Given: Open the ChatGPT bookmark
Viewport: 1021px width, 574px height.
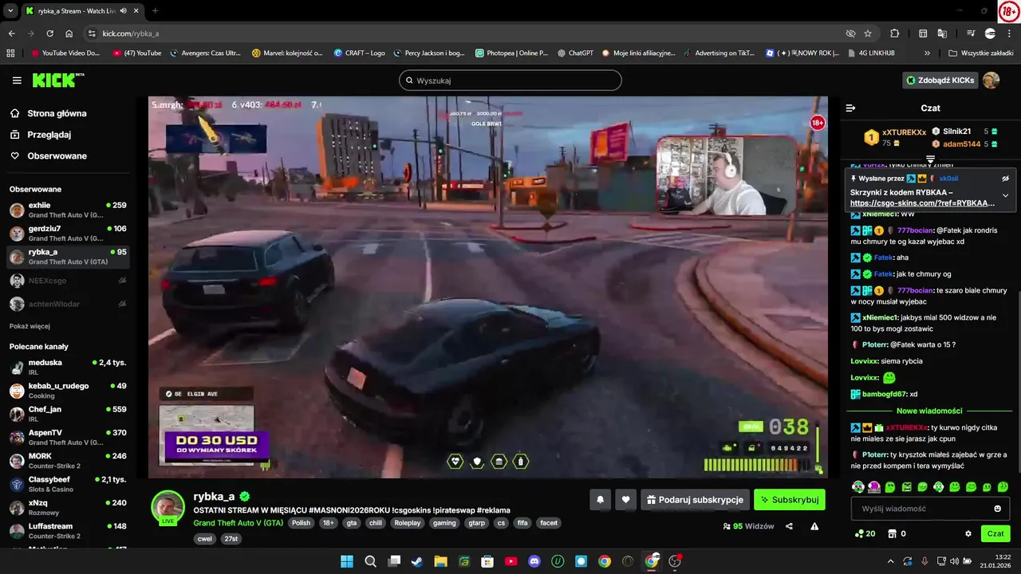Looking at the screenshot, I should tap(575, 53).
